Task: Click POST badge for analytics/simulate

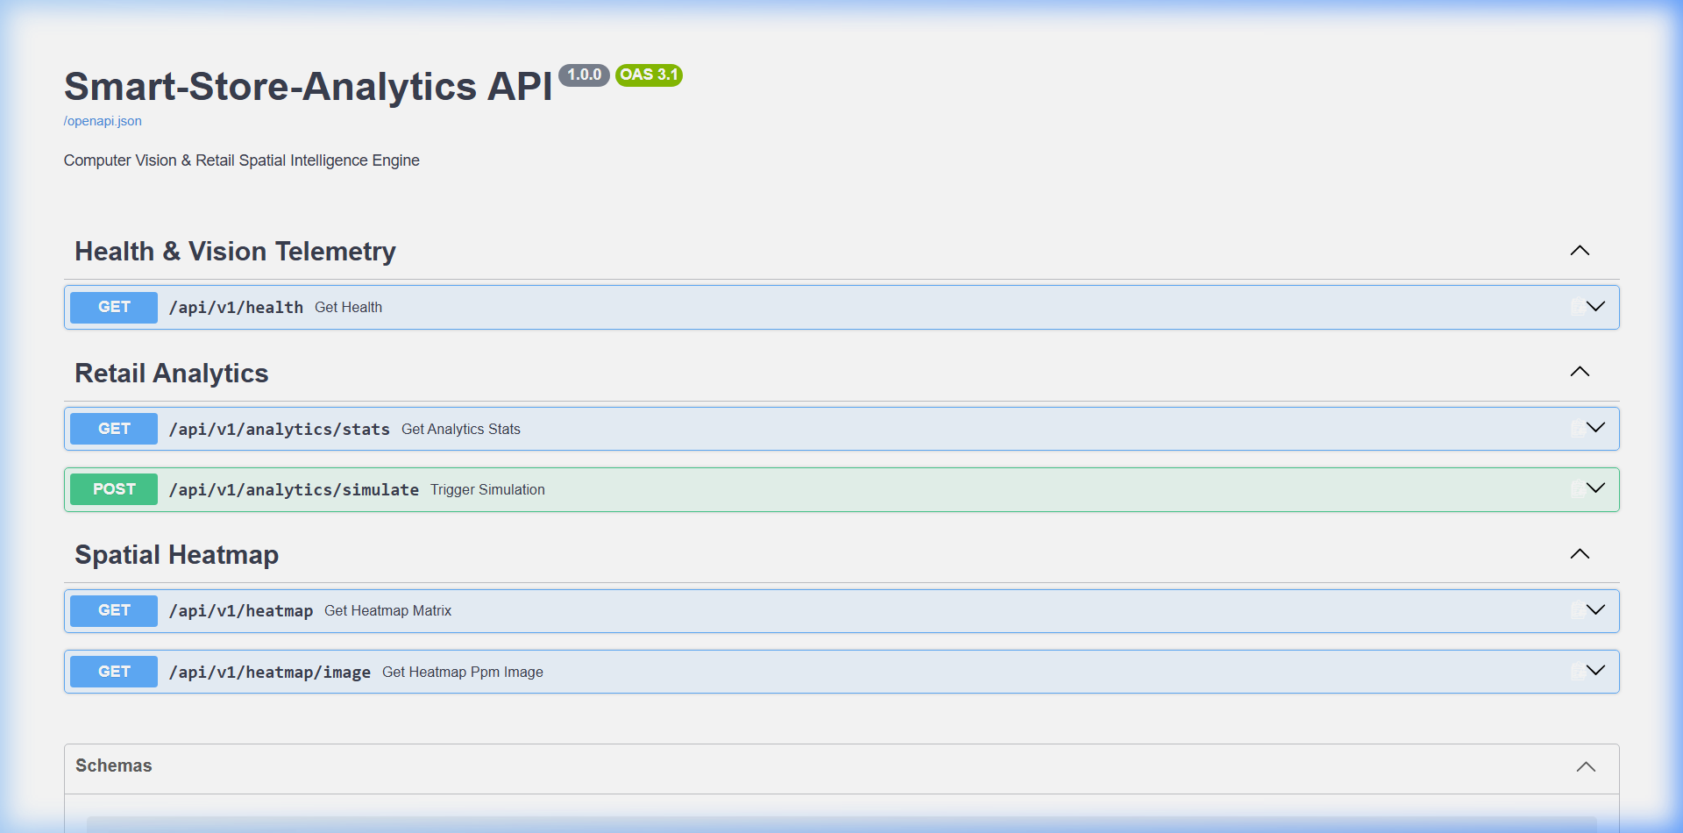Action: click(114, 489)
